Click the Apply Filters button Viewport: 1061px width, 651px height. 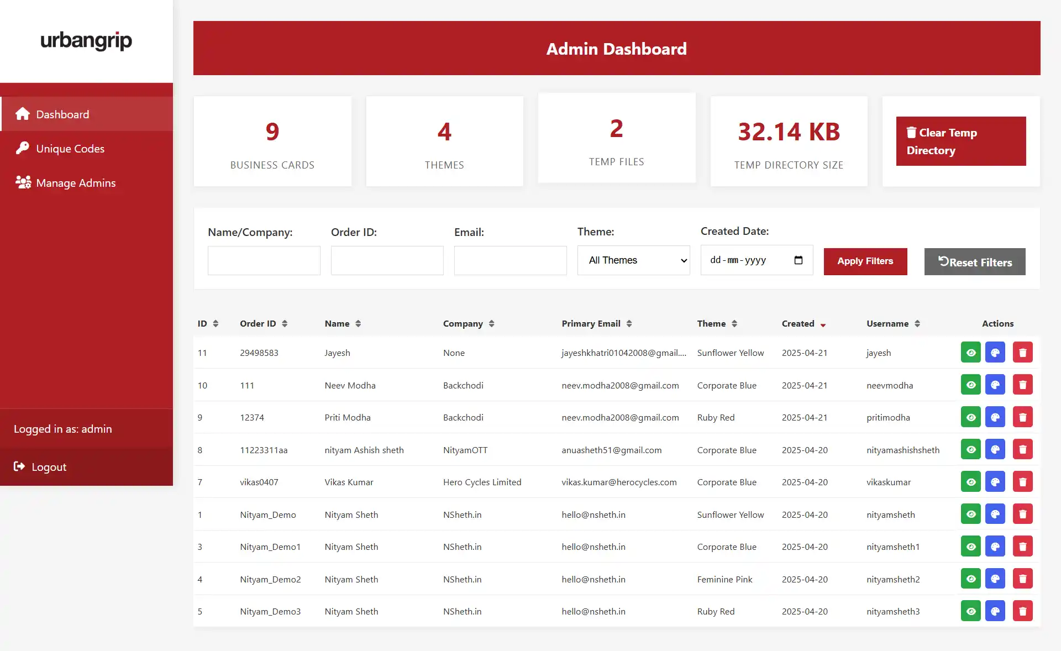click(865, 261)
